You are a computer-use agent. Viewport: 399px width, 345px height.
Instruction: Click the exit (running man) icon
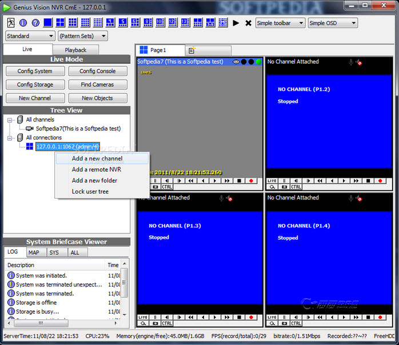[x=11, y=23]
